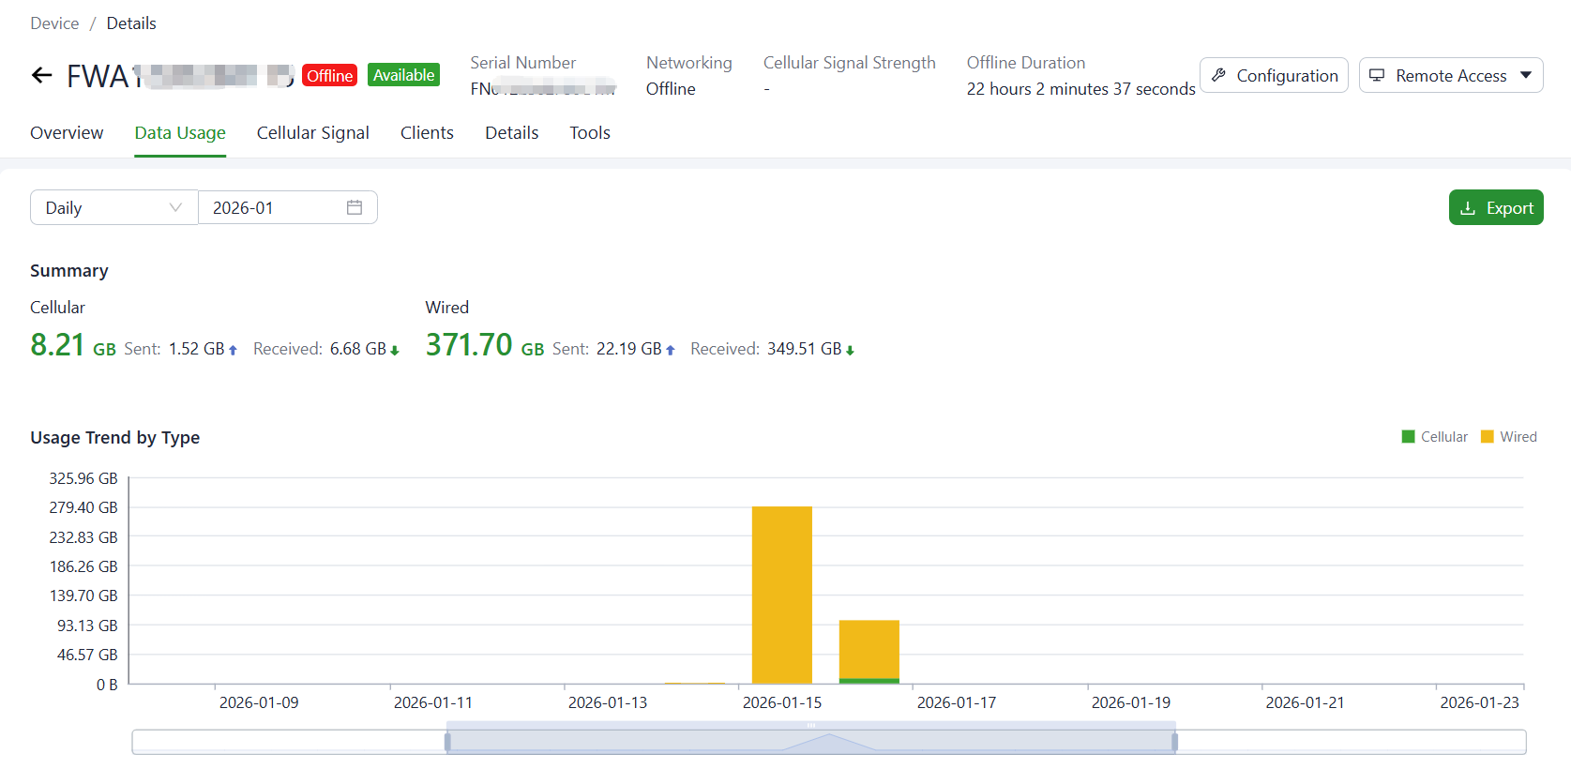Click the wrench icon on Configuration

1218,75
